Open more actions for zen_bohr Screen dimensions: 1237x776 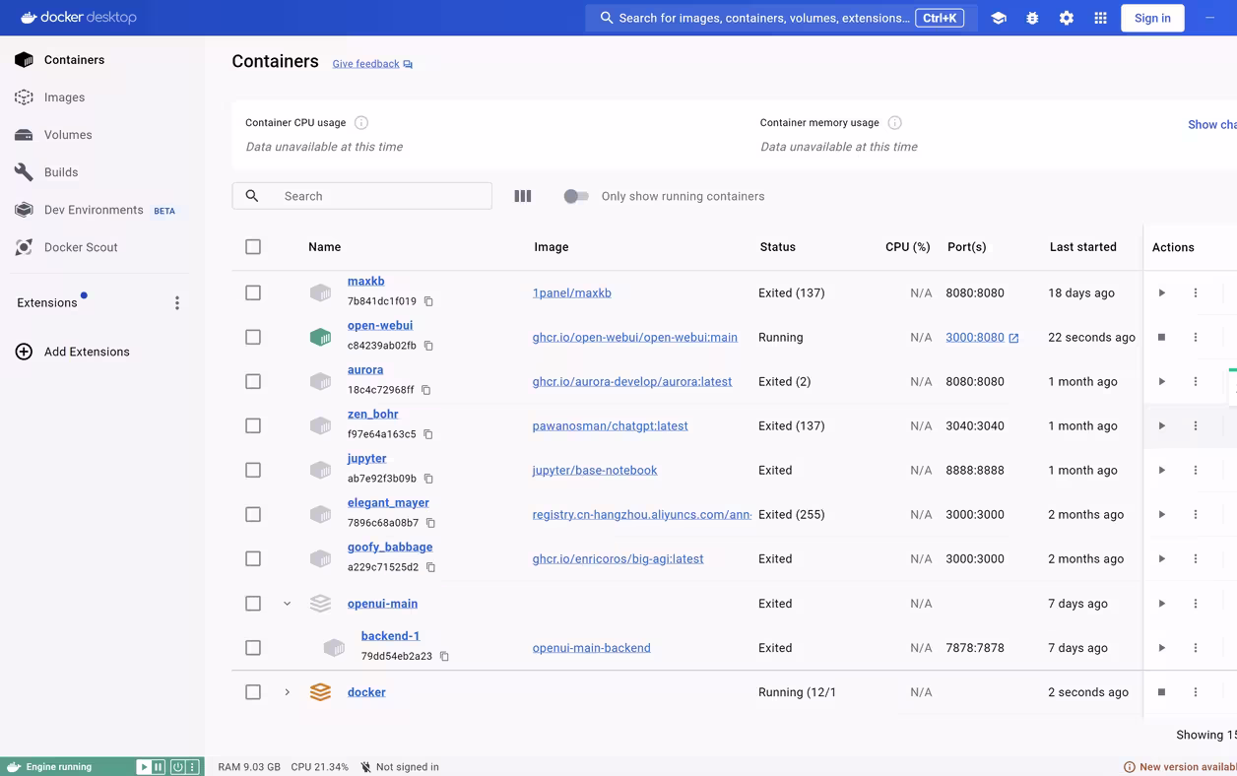(x=1196, y=425)
